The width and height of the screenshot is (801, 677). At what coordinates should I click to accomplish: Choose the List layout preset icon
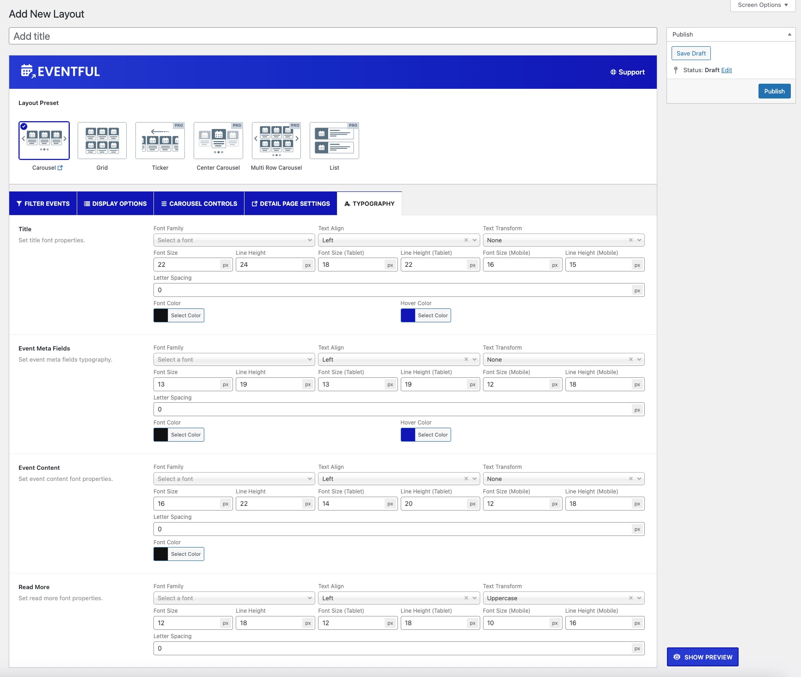(x=334, y=141)
